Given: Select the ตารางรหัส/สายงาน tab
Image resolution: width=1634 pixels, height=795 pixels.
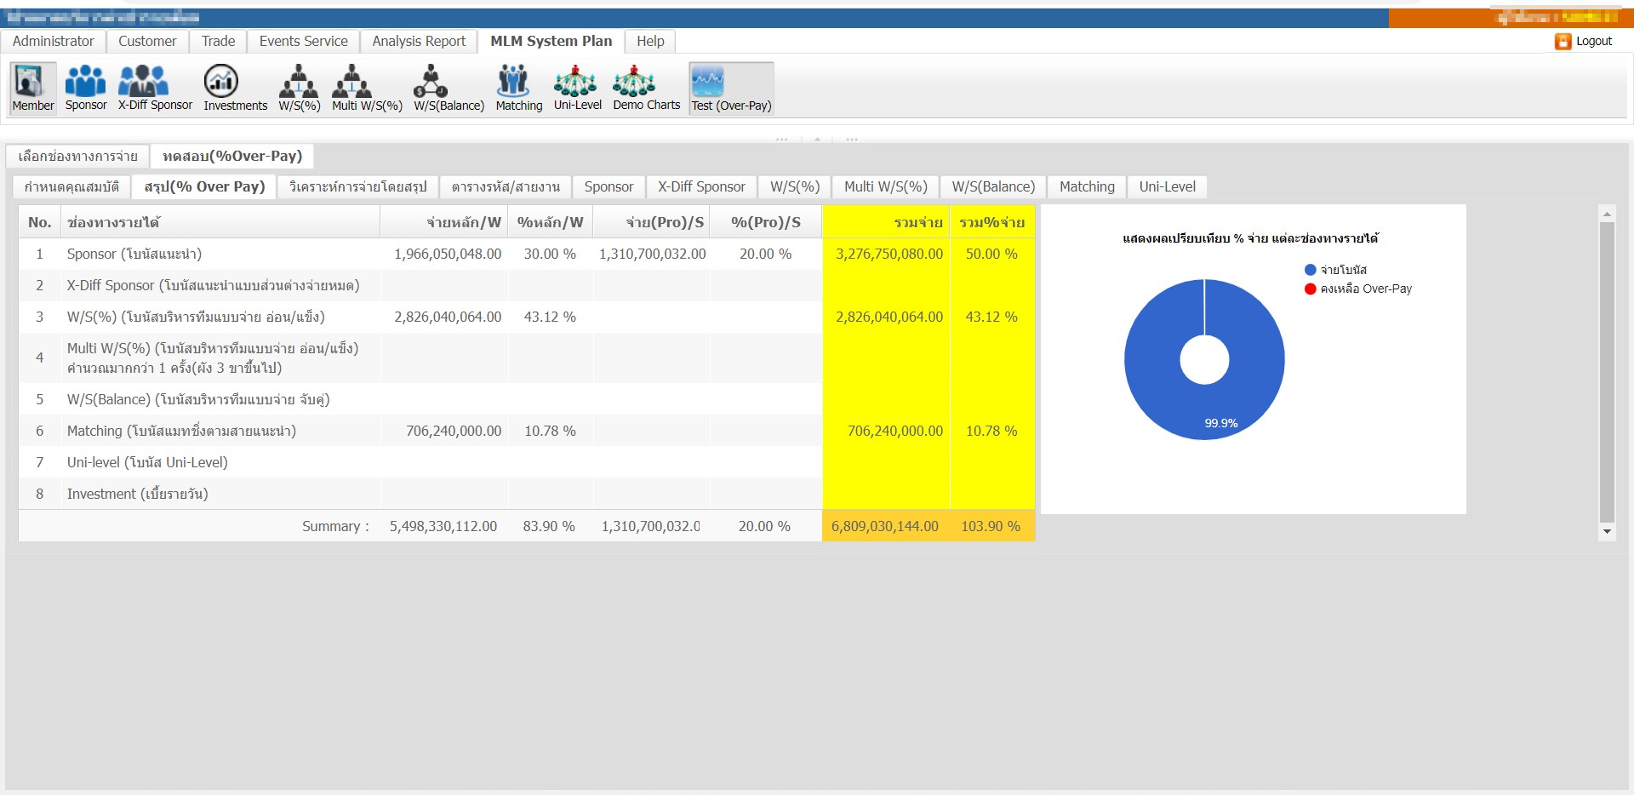Looking at the screenshot, I should 506,186.
